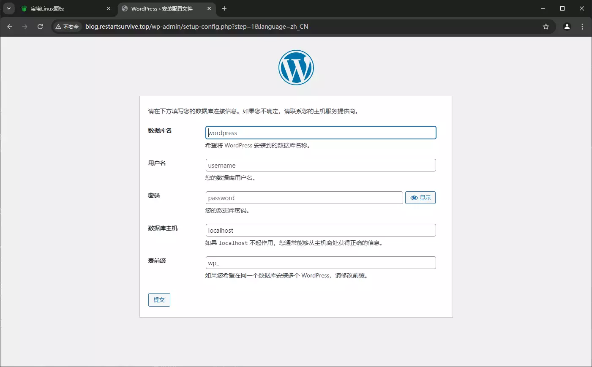
Task: Click the 密码 label
Action: tap(154, 196)
